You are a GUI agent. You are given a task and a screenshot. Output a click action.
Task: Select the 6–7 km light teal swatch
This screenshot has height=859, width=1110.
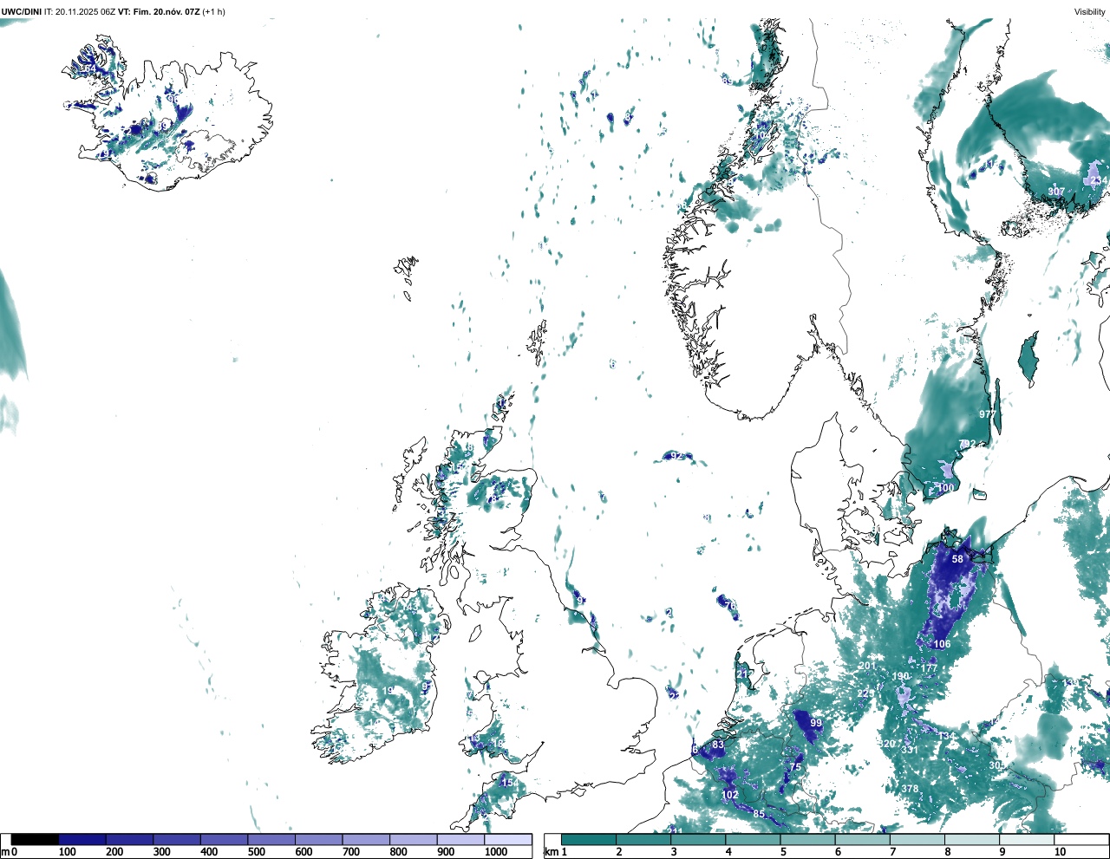(863, 839)
